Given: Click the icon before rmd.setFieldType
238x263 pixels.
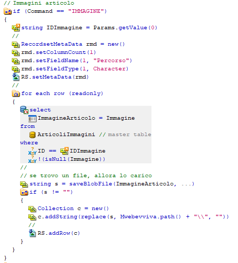Looking at the screenshot, I should (x=15, y=69).
